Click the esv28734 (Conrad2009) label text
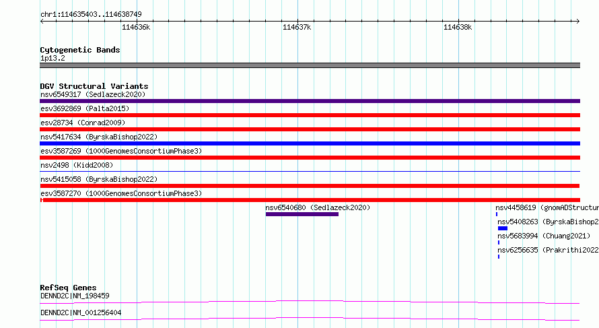 [83, 123]
